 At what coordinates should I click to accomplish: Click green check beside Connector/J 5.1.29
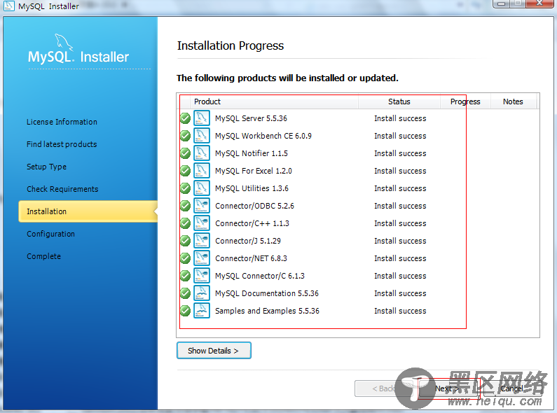(x=185, y=241)
